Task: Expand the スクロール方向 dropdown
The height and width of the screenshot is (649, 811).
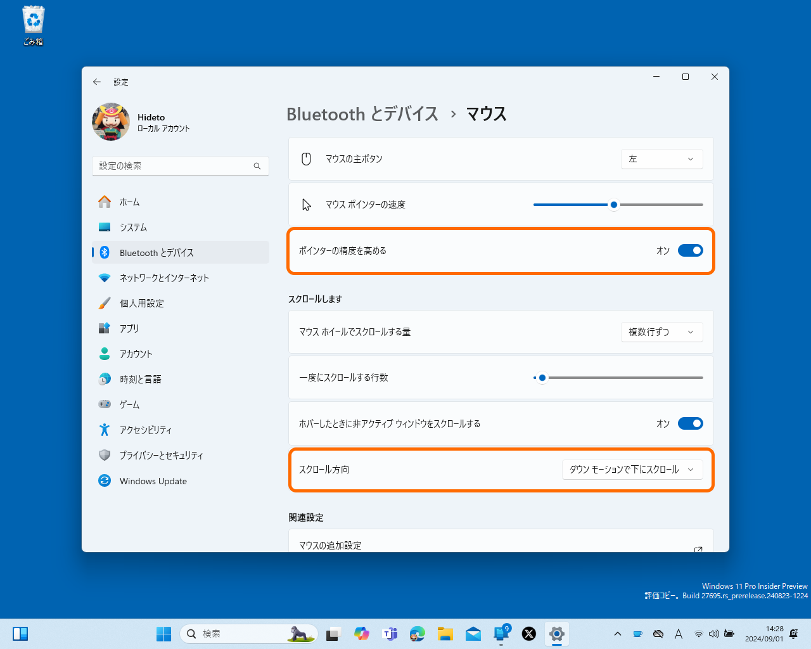Action: pyautogui.click(x=632, y=470)
